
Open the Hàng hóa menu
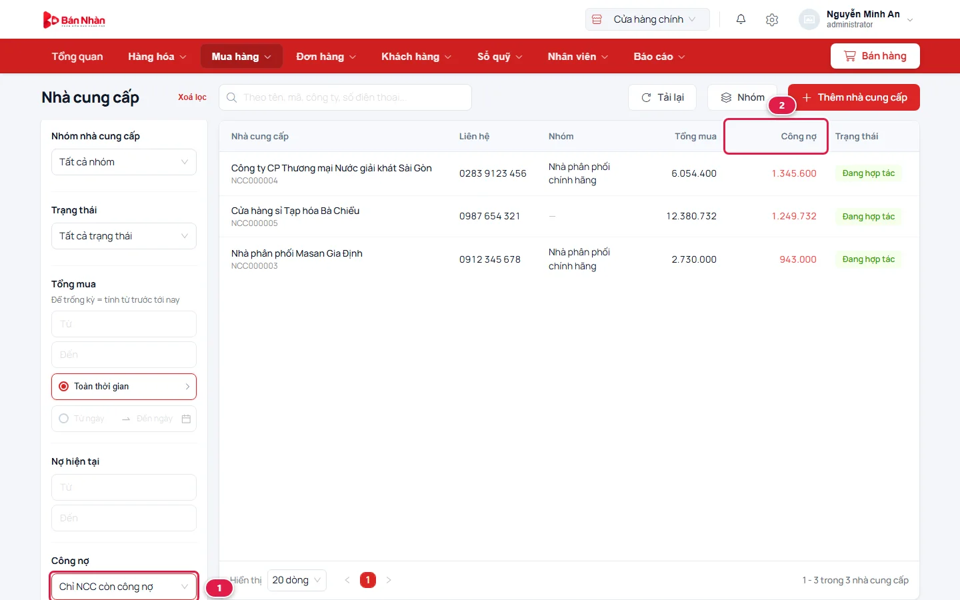[157, 57]
